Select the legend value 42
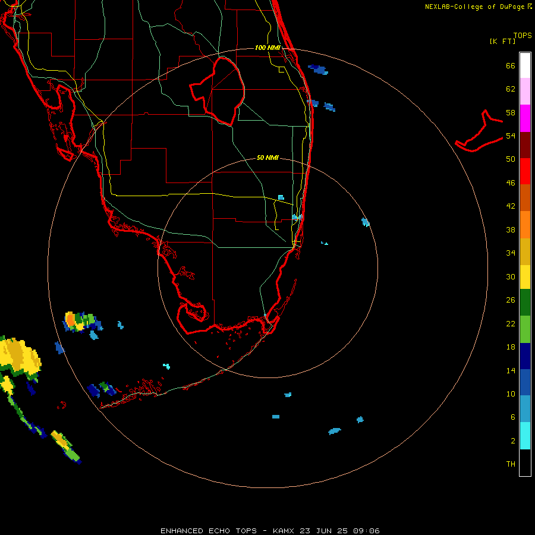This screenshot has height=535, width=535. [x=511, y=206]
